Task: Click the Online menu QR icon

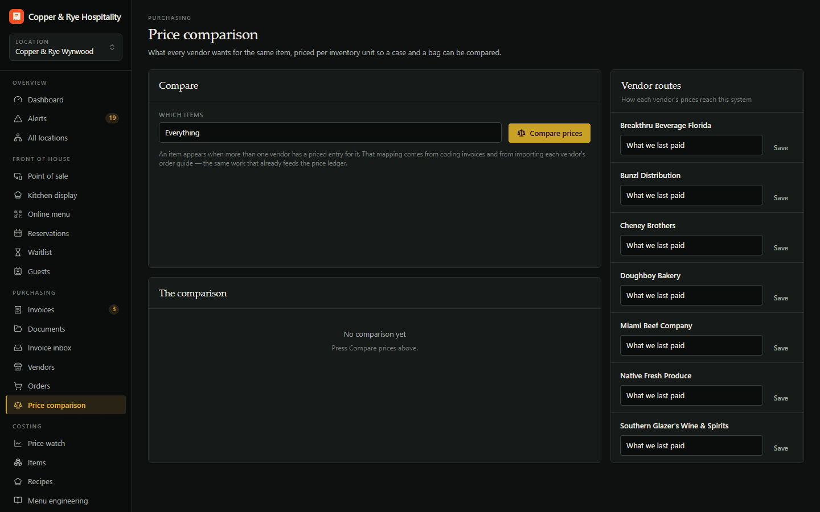Action: click(18, 214)
